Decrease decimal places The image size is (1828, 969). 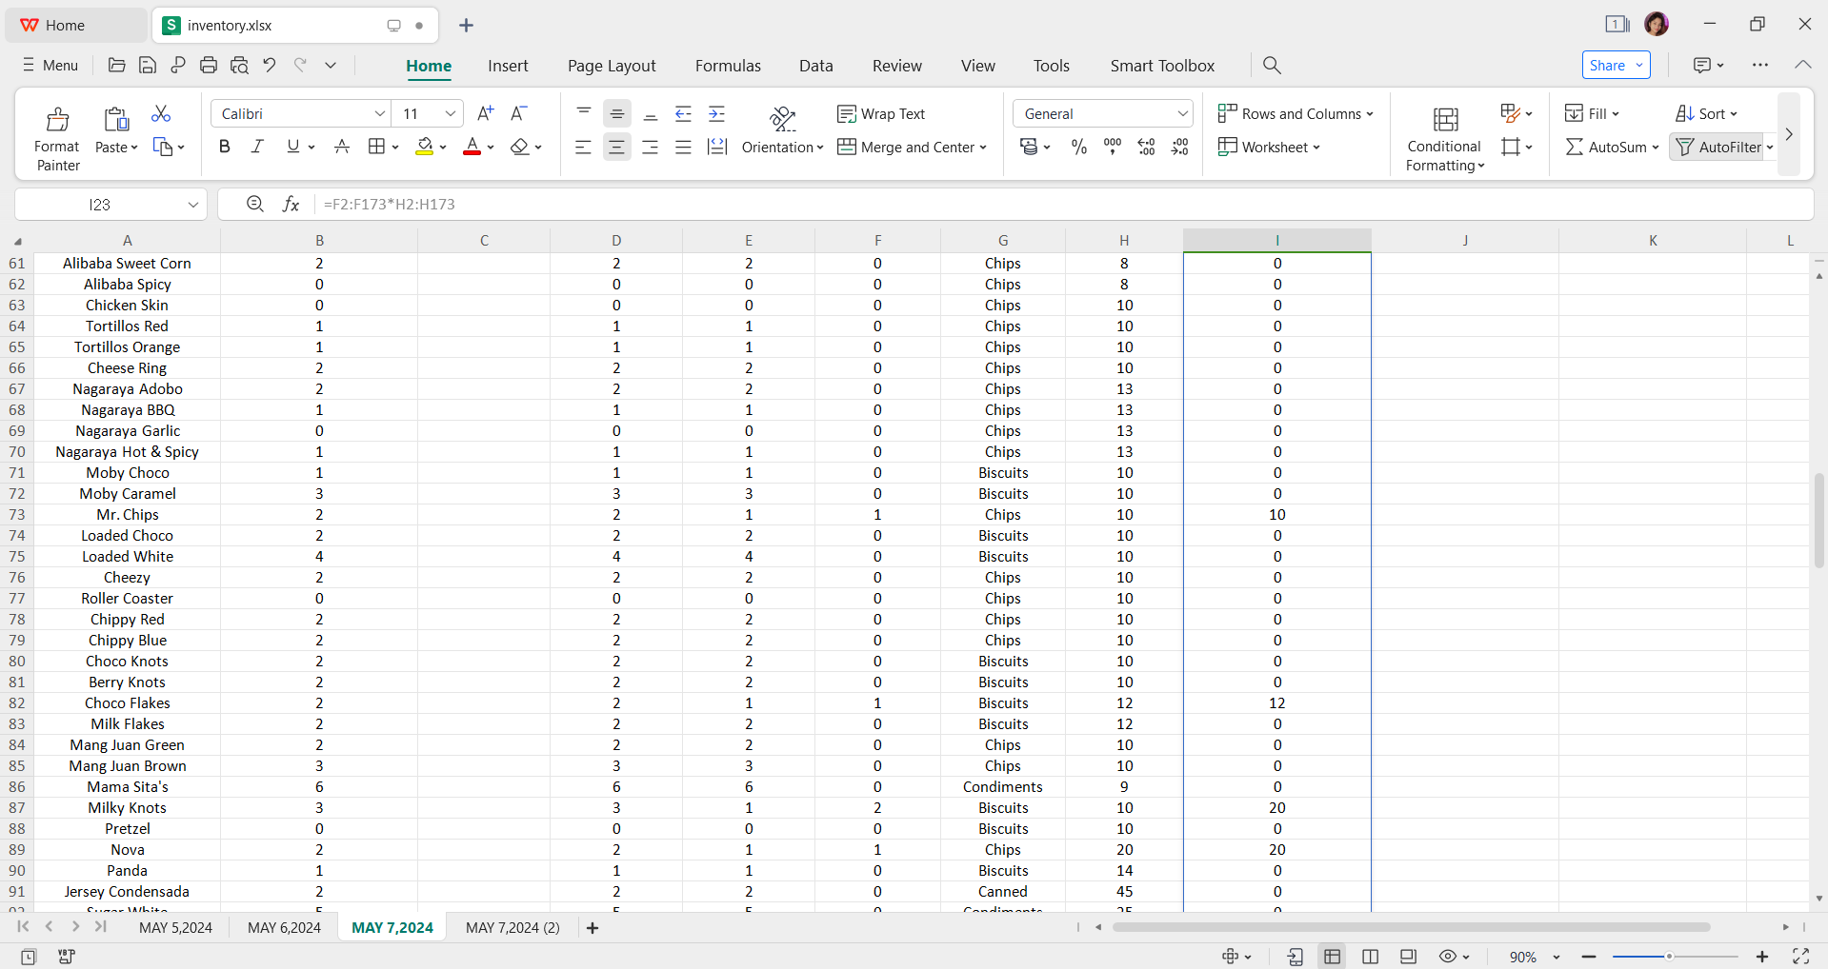1180,147
